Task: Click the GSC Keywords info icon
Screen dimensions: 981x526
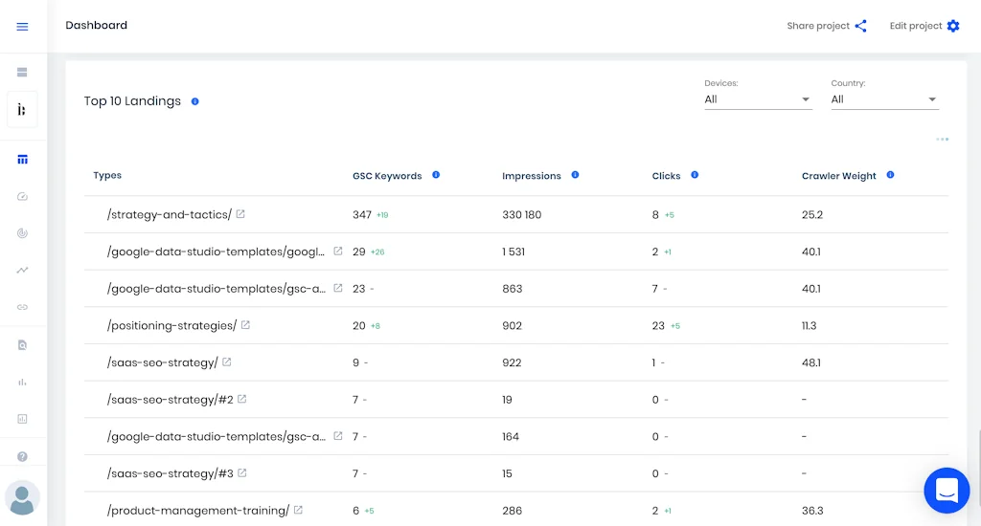Action: click(x=436, y=175)
